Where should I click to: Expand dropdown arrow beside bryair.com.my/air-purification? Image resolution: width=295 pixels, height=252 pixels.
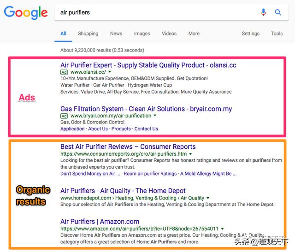(155, 115)
